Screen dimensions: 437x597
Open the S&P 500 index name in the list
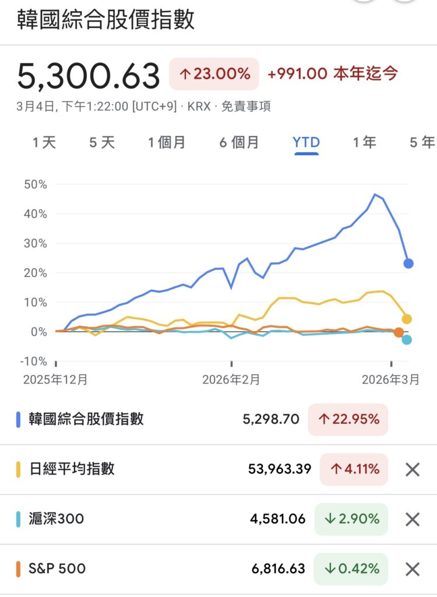(x=57, y=568)
